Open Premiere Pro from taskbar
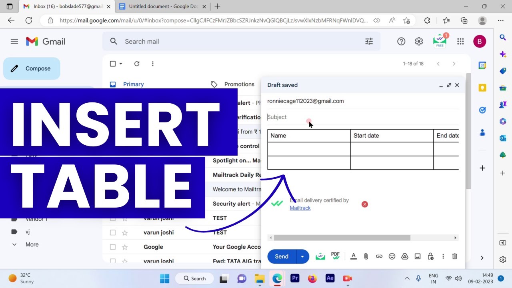 [295, 278]
